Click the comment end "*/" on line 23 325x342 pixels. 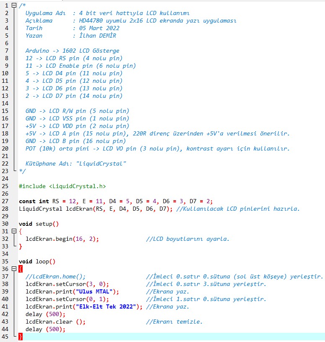[x=22, y=171]
